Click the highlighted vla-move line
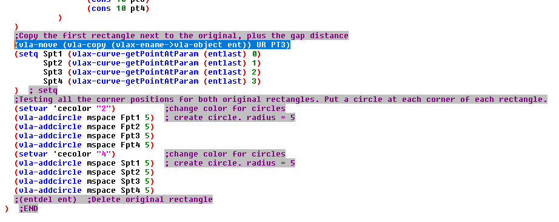 (x=152, y=45)
